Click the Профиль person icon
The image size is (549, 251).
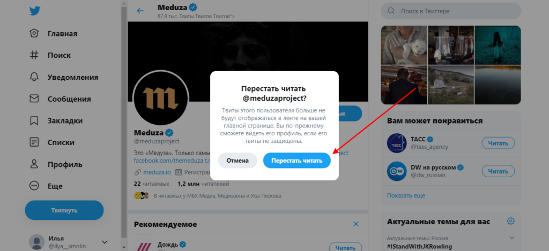pyautogui.click(x=35, y=164)
